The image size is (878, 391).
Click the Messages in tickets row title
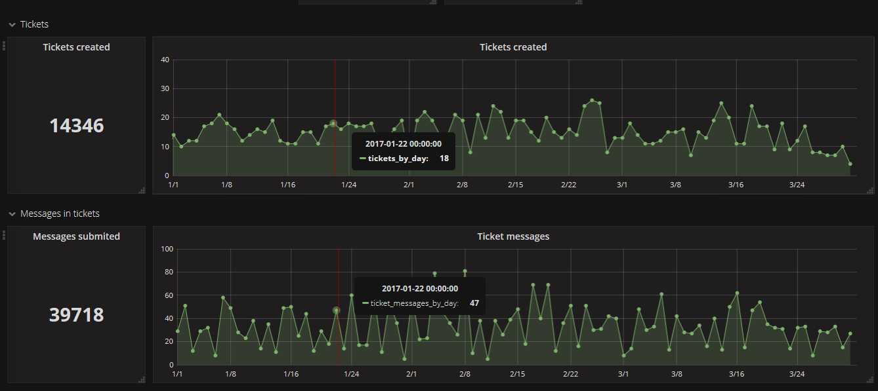click(x=60, y=214)
